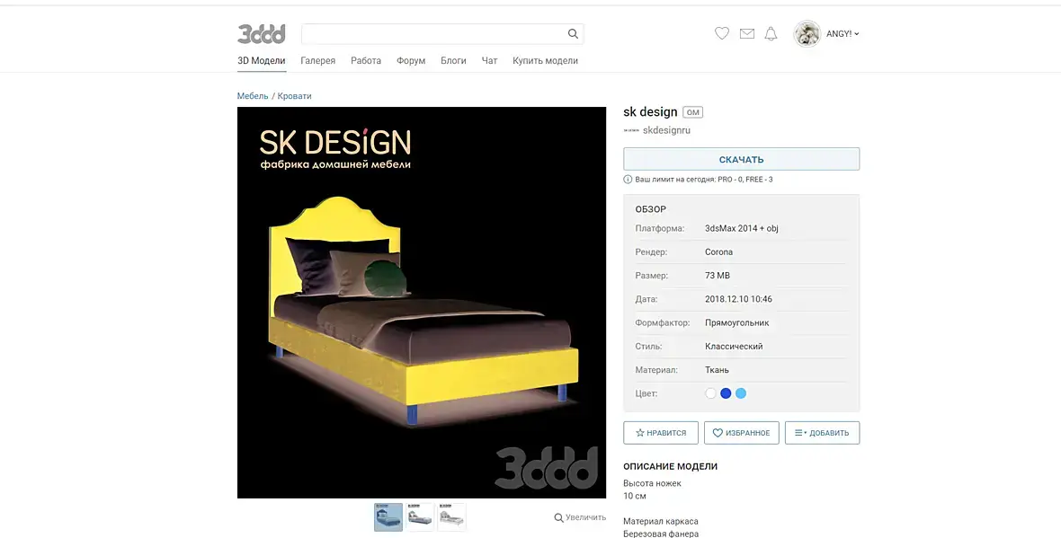The image size is (1061, 538).
Task: Open messages via the envelope icon
Action: click(747, 34)
